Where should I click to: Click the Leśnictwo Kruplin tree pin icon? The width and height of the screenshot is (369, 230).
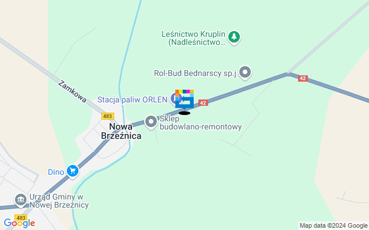234,37
